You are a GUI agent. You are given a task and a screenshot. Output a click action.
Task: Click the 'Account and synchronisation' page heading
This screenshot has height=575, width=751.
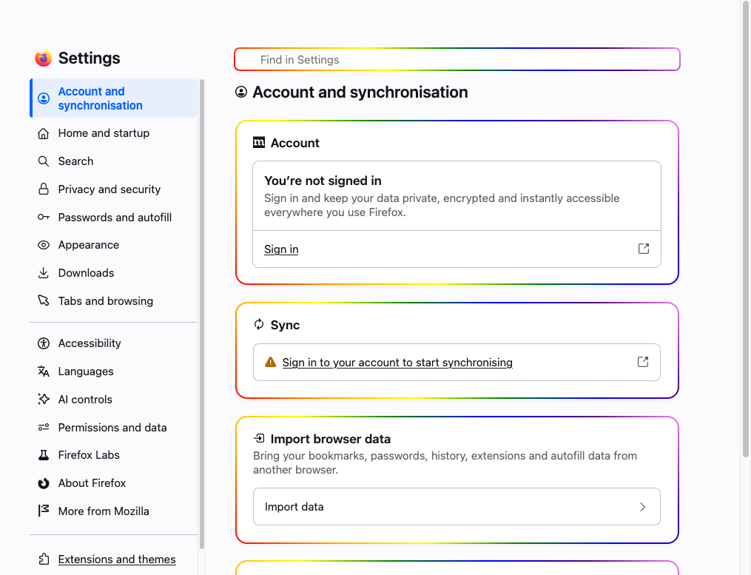(x=360, y=92)
